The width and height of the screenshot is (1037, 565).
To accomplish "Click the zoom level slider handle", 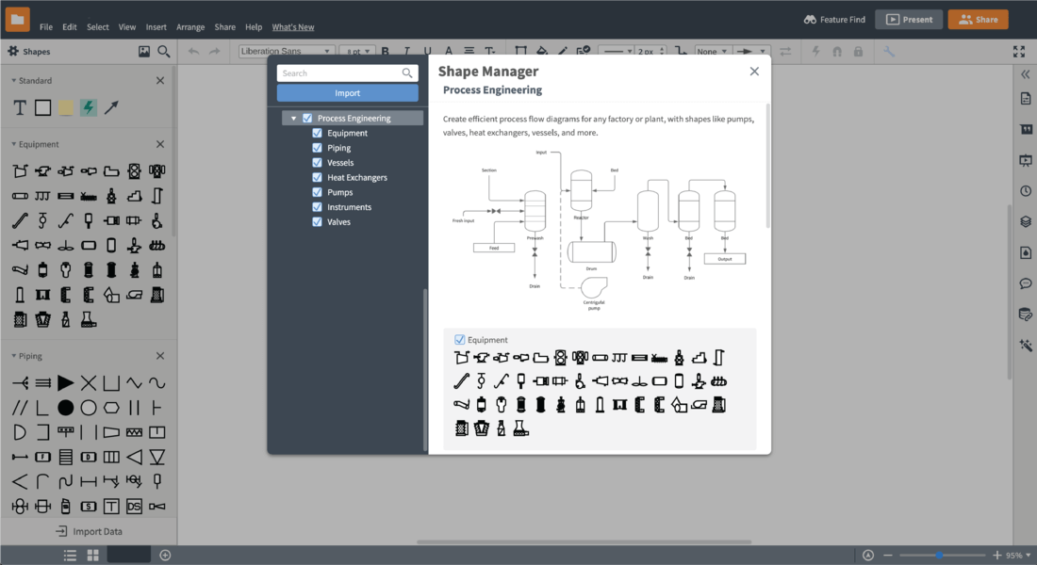I will 940,556.
